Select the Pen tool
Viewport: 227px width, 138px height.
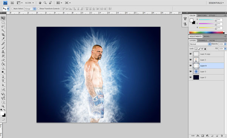[x=3, y=77]
